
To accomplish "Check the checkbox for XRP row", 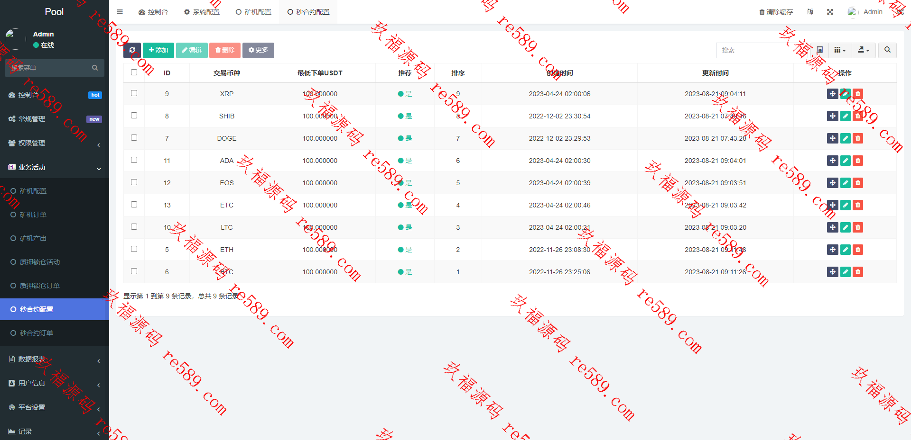I will (134, 93).
